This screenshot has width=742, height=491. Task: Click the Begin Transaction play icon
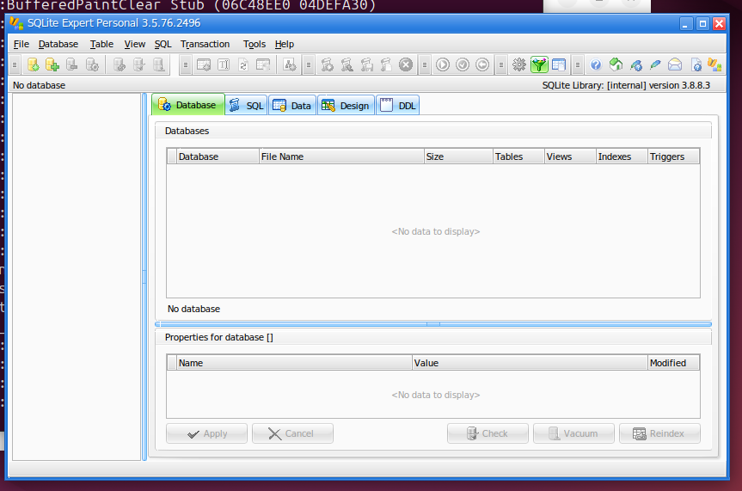point(443,64)
